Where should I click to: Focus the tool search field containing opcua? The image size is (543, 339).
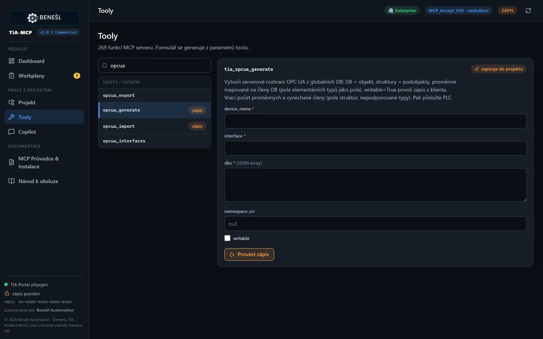tap(155, 66)
